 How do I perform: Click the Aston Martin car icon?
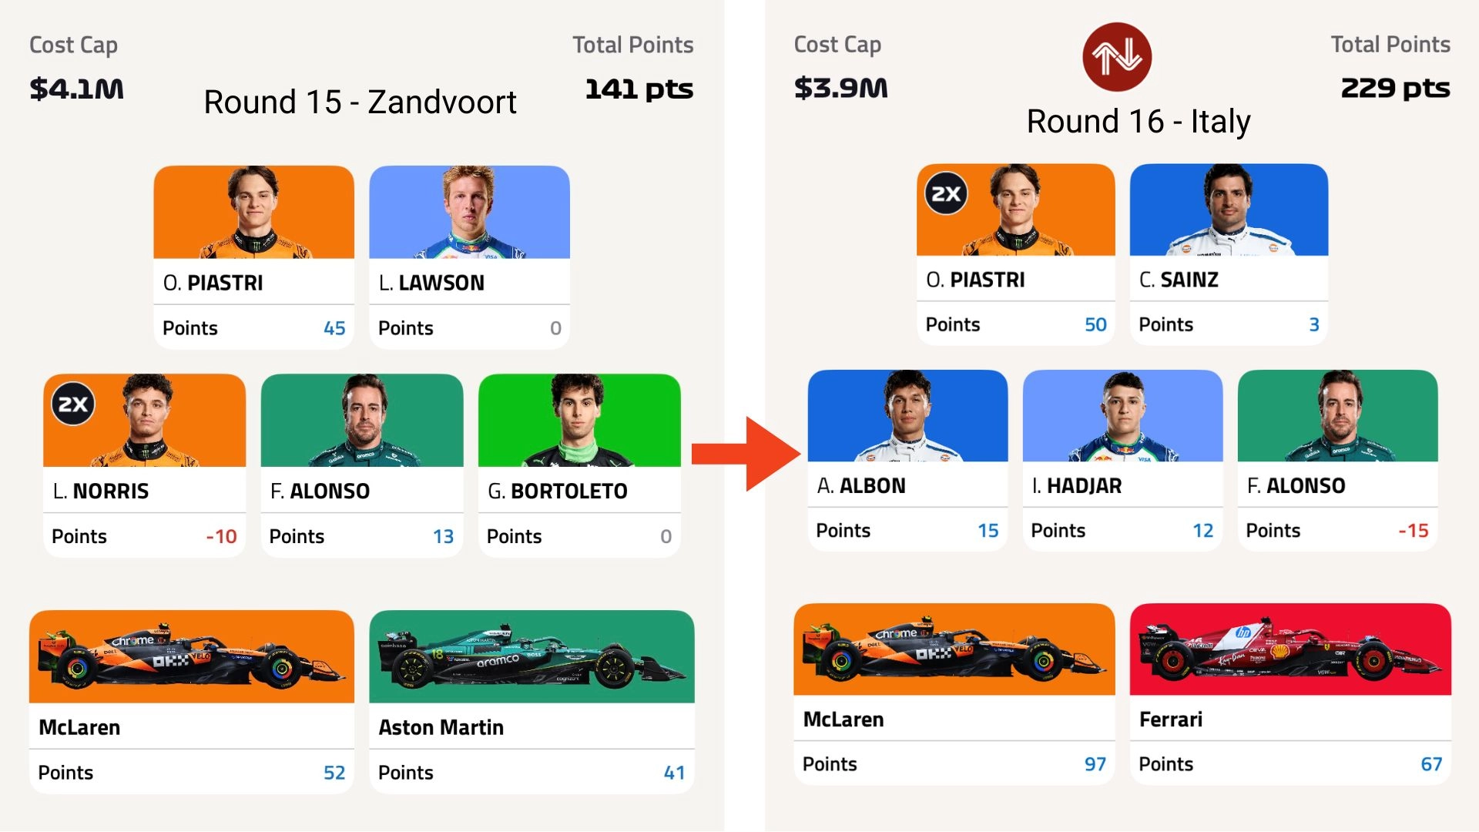point(531,656)
